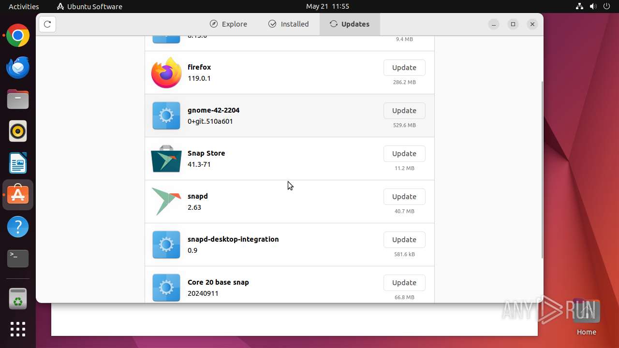
Task: Update gnome-42-2204 package
Action: (x=404, y=111)
